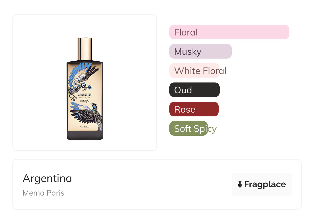The height and width of the screenshot is (222, 314).
Task: Click the MEMO brand name on the bottle
Action: click(85, 101)
